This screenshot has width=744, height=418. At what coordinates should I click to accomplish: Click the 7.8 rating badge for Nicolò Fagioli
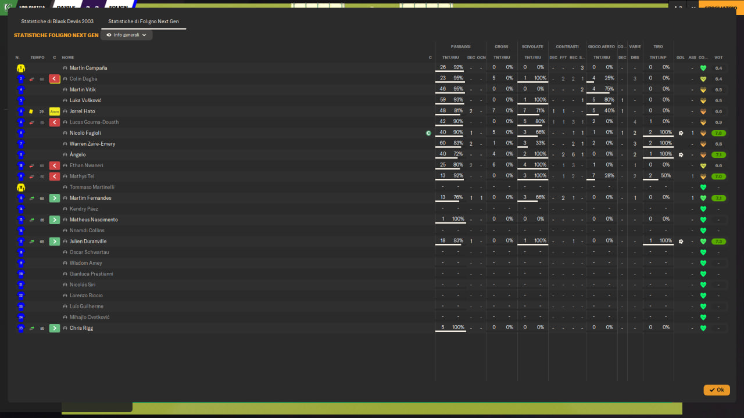[719, 134]
